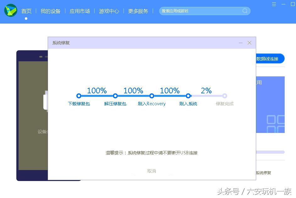Click the 下载修复包 step marker

click(79, 96)
